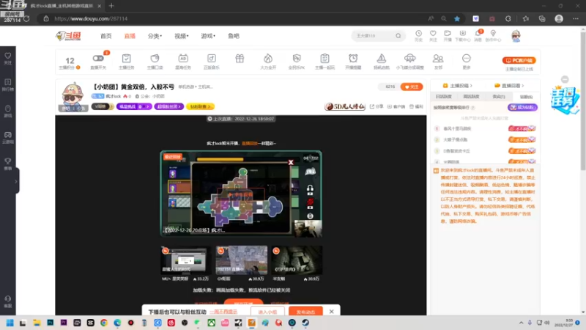Expand the 分类 dropdown menu

(x=155, y=36)
